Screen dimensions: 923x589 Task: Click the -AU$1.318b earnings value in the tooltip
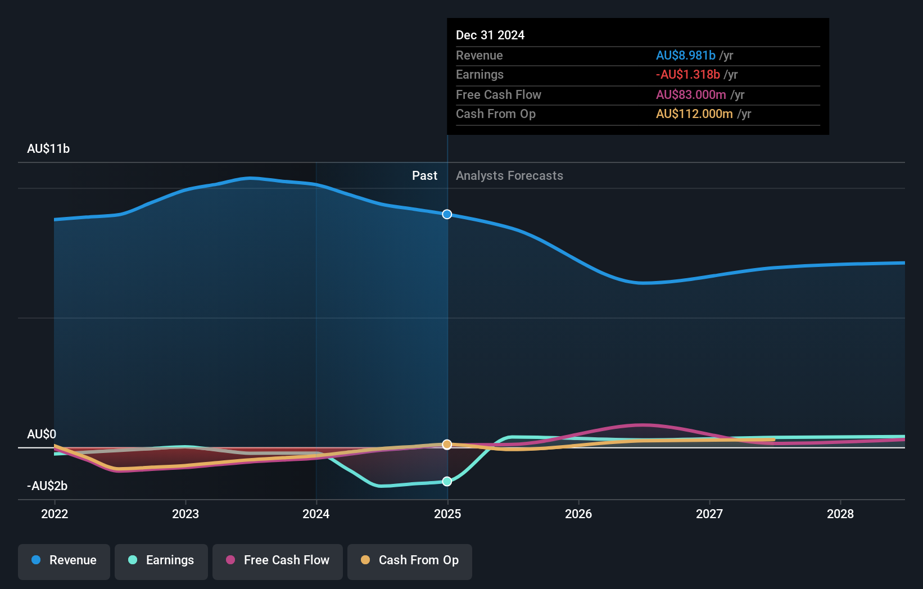[x=688, y=74]
